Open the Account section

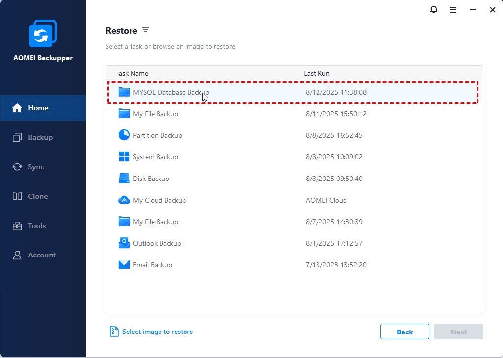[x=43, y=255]
